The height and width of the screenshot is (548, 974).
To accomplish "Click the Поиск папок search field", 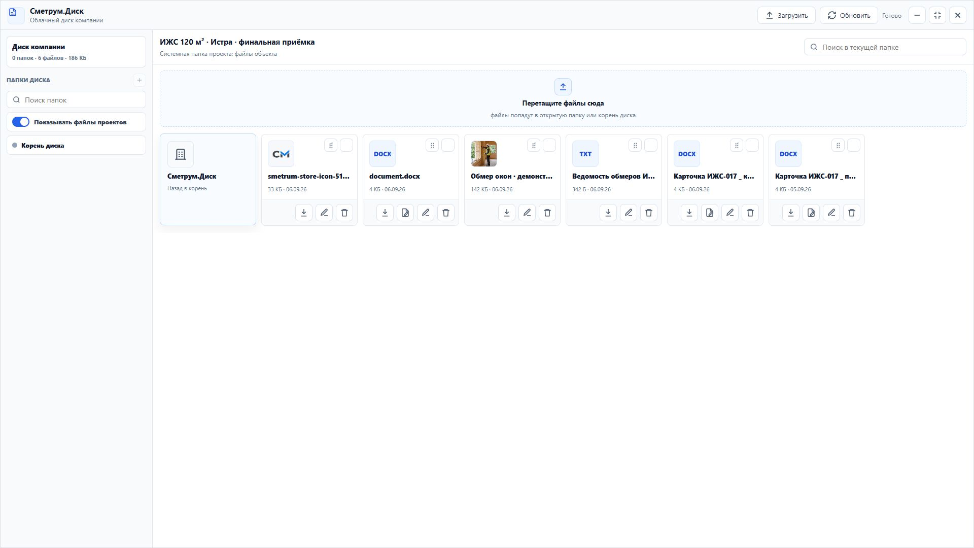I will point(76,99).
